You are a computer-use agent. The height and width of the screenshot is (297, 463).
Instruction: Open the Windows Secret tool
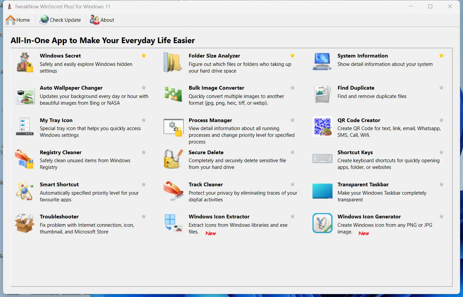click(x=61, y=56)
